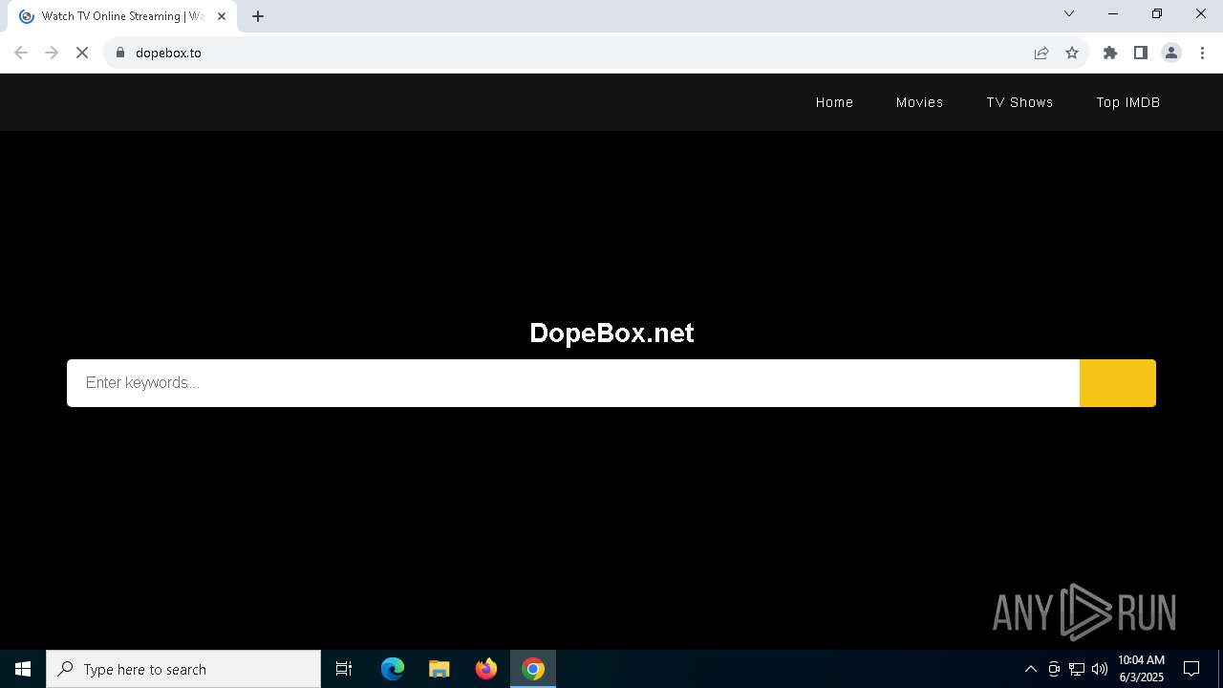
Task: Open the Top IMDB menu item
Action: click(1127, 102)
